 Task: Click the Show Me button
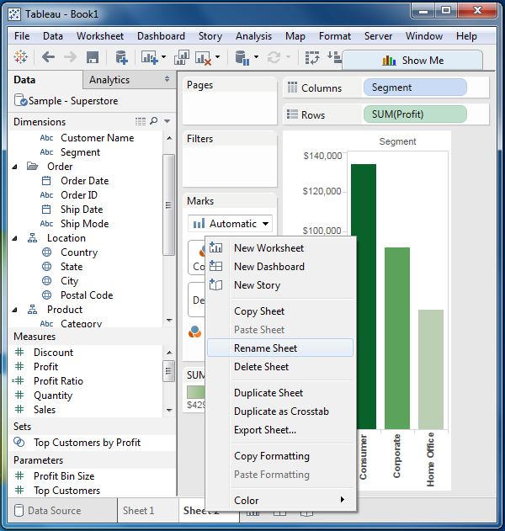412,60
